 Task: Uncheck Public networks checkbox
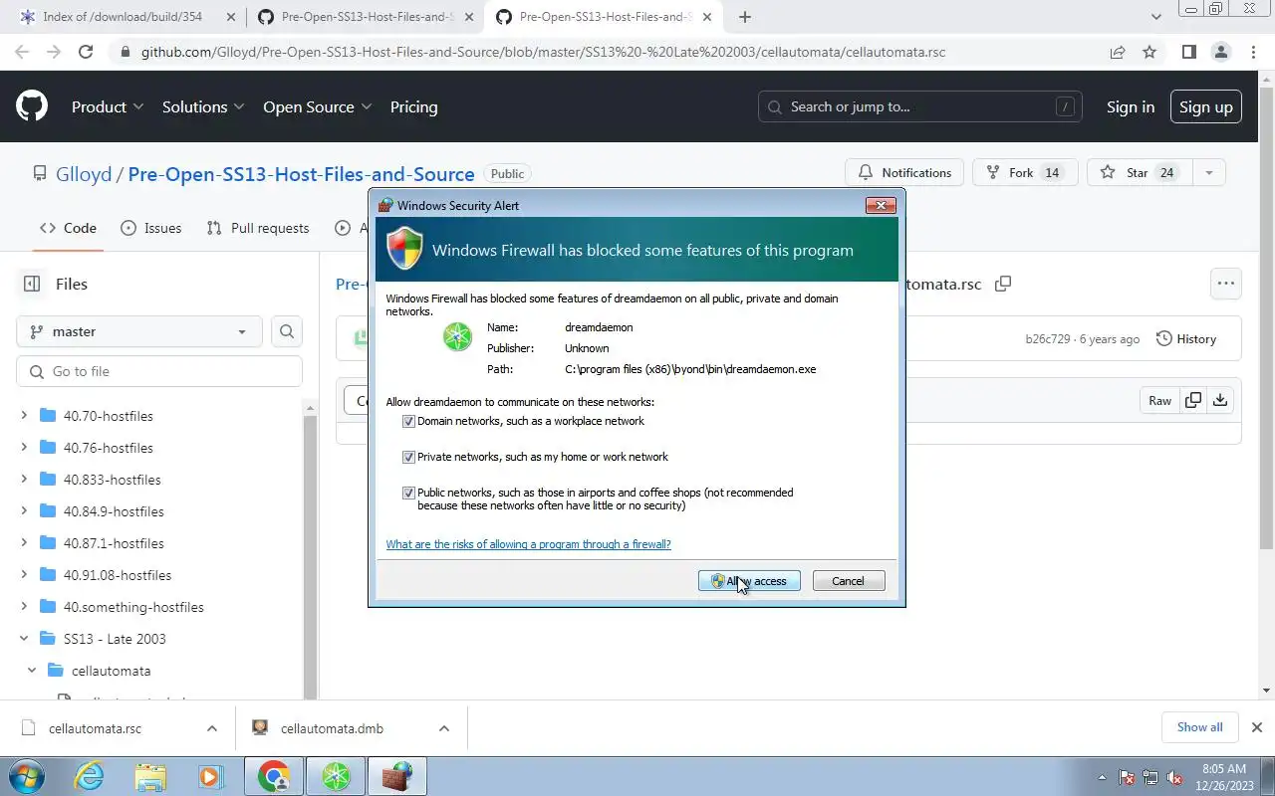408,493
